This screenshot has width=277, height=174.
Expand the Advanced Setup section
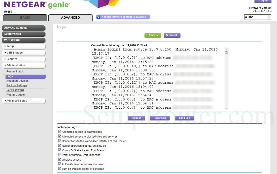(24, 101)
